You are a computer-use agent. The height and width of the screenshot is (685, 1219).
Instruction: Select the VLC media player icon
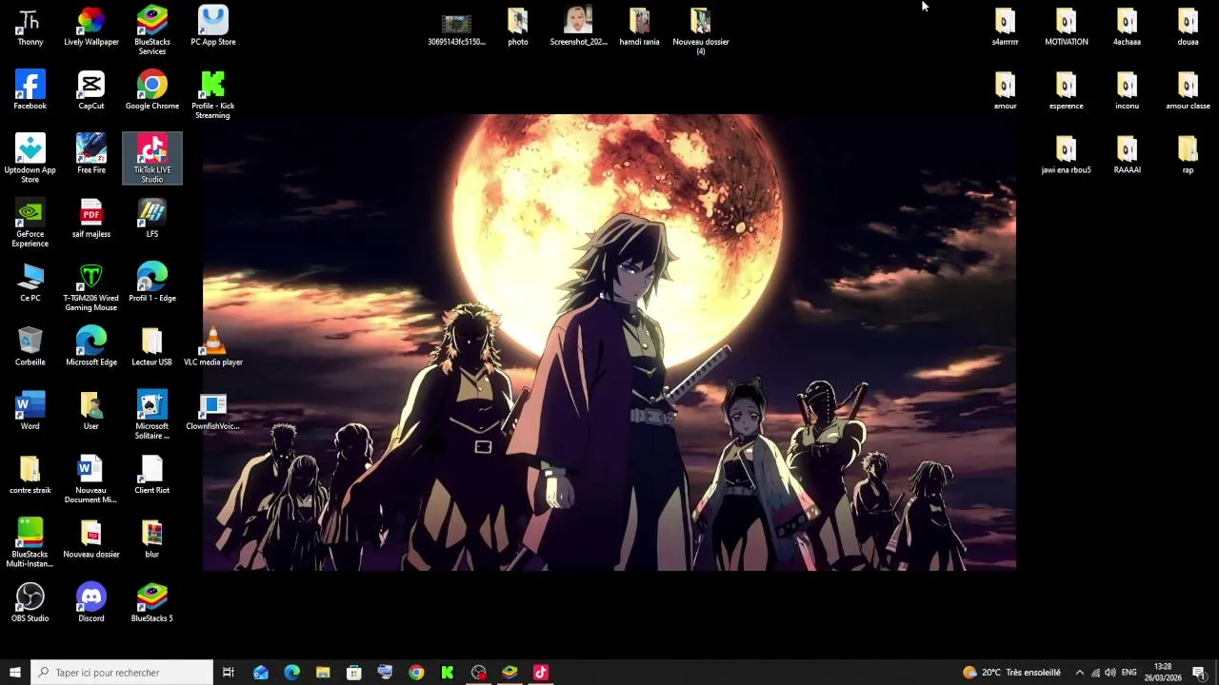coord(213,346)
